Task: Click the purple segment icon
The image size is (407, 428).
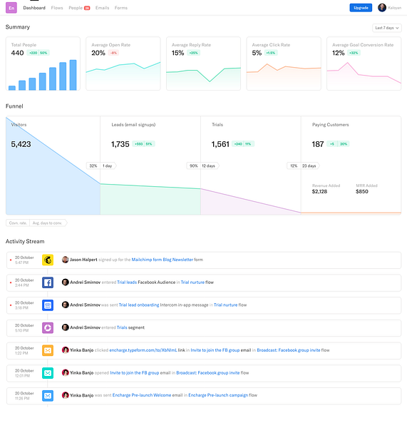Action: coord(48,328)
